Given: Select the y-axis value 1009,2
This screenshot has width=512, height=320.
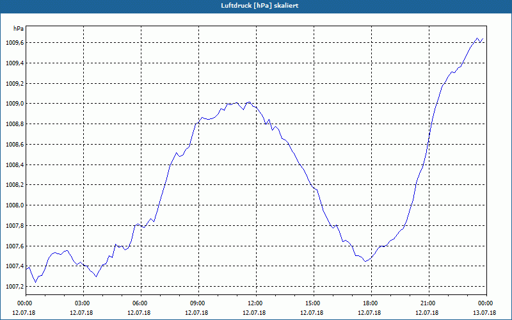Looking at the screenshot, I should tap(14, 84).
